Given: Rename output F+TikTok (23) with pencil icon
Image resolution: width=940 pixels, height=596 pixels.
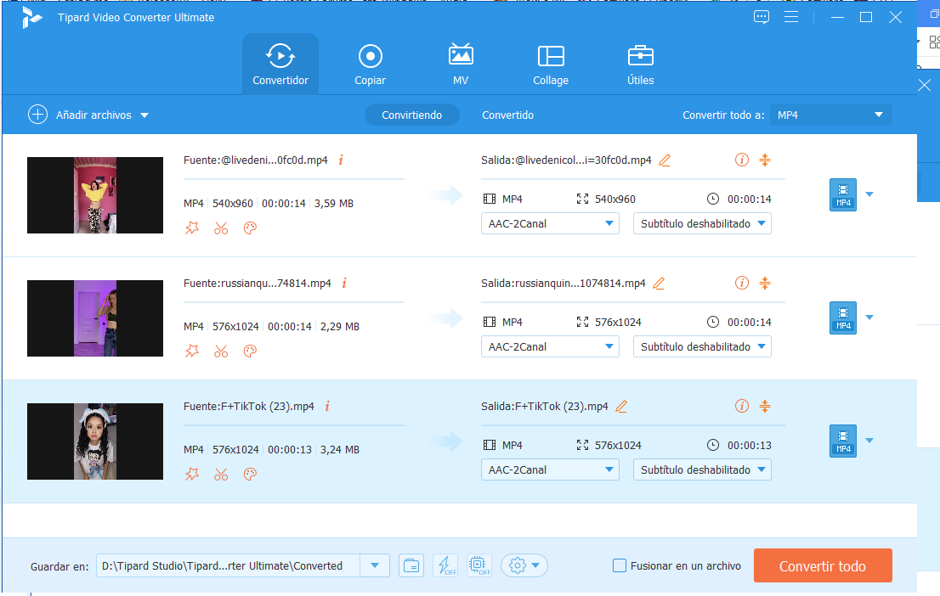Looking at the screenshot, I should (x=621, y=407).
